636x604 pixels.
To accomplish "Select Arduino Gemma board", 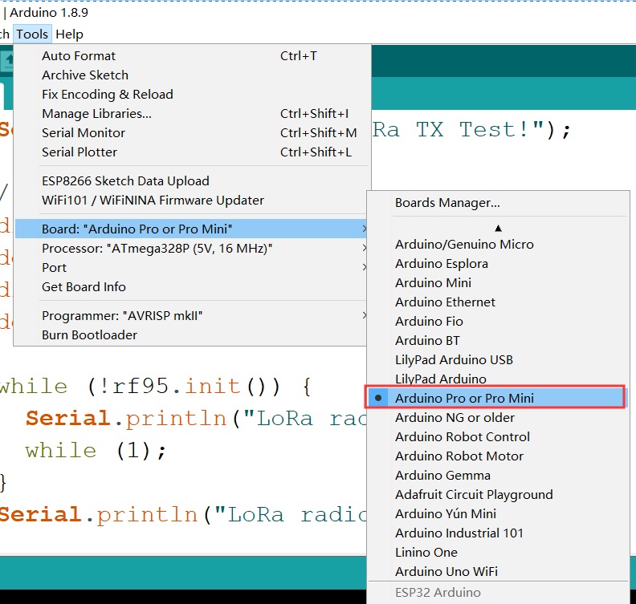I will pos(498,475).
